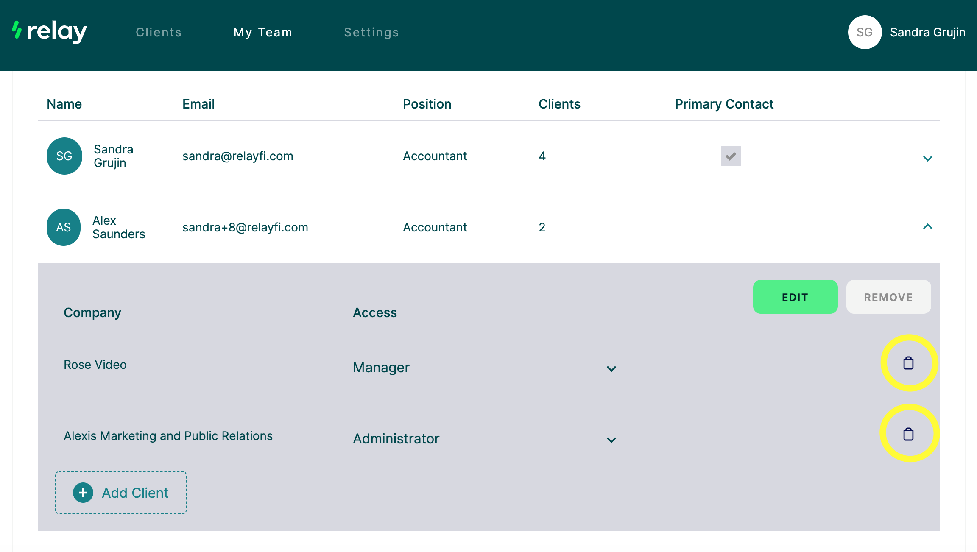Click Accountant position in Alex Saunders row

click(x=435, y=227)
